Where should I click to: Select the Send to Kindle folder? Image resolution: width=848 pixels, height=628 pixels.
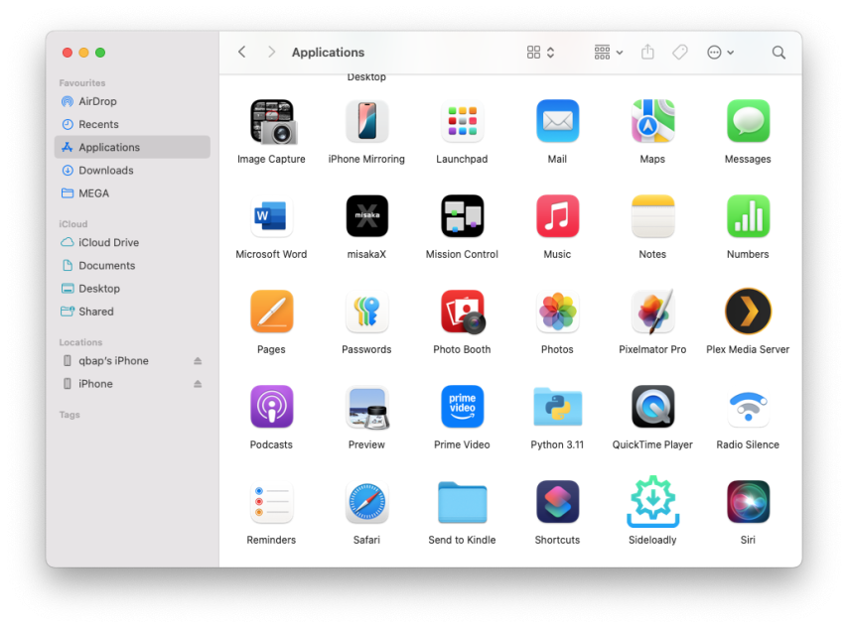(462, 502)
